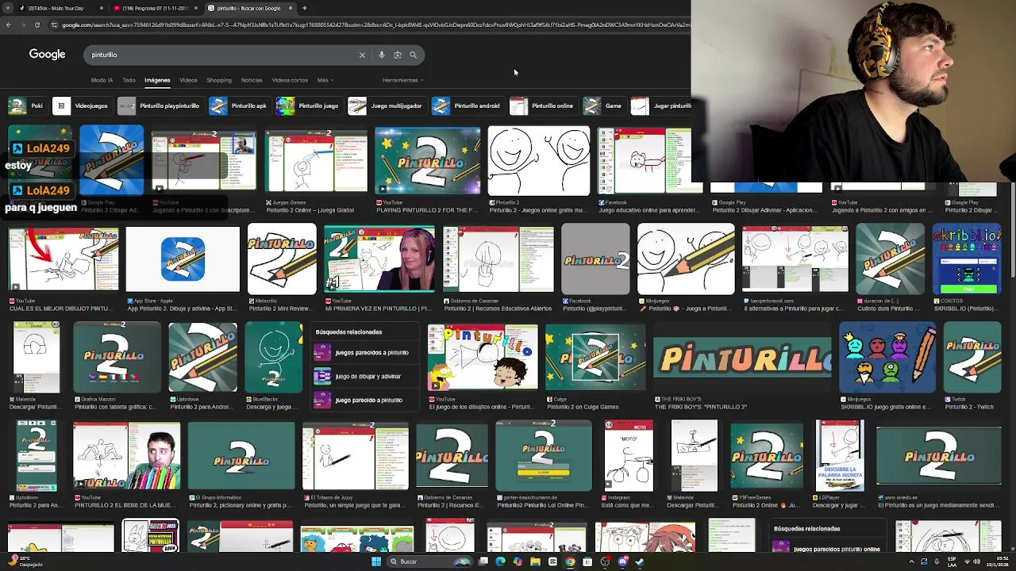Open the Noticias results tab

pos(252,80)
